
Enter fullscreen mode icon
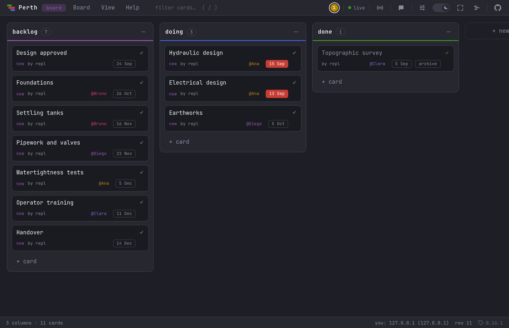(460, 8)
